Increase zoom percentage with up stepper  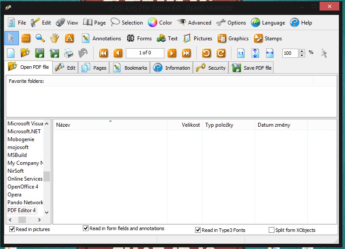click(302, 51)
